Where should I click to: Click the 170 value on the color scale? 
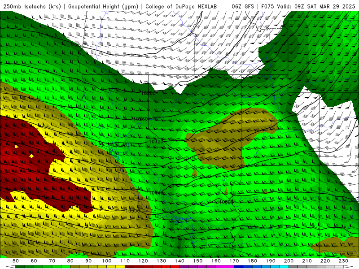pyautogui.click(x=234, y=261)
